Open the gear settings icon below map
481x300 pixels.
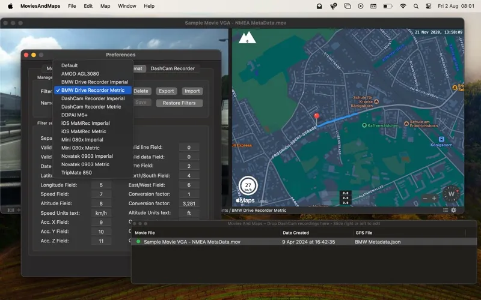tap(453, 210)
